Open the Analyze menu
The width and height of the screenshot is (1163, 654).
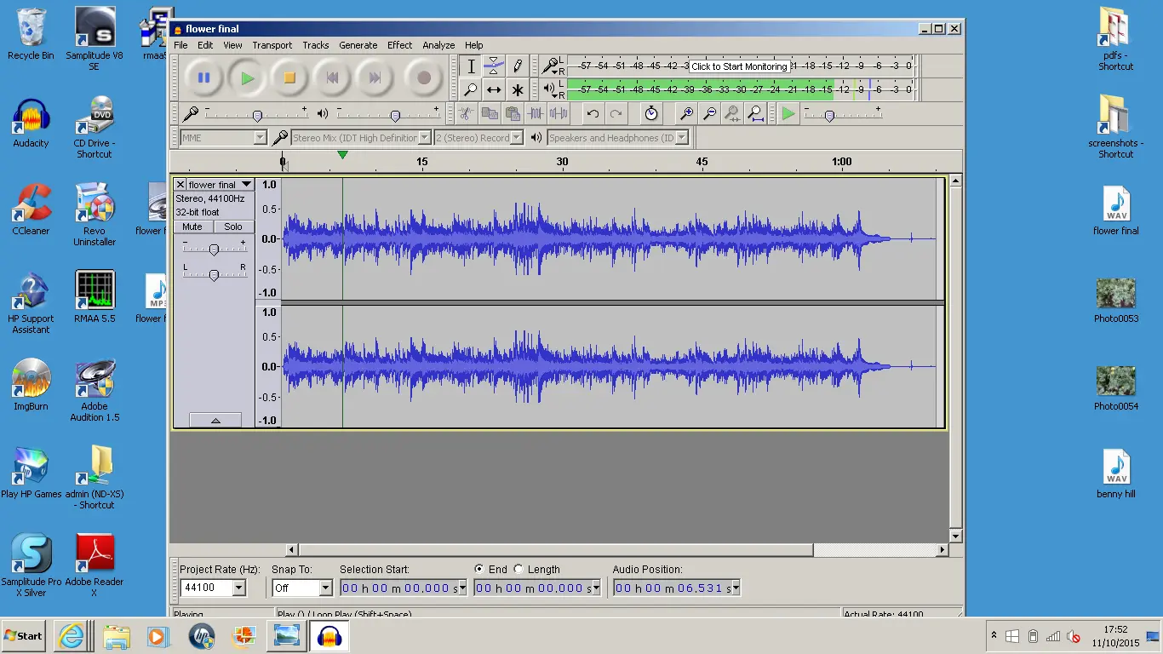(x=438, y=45)
